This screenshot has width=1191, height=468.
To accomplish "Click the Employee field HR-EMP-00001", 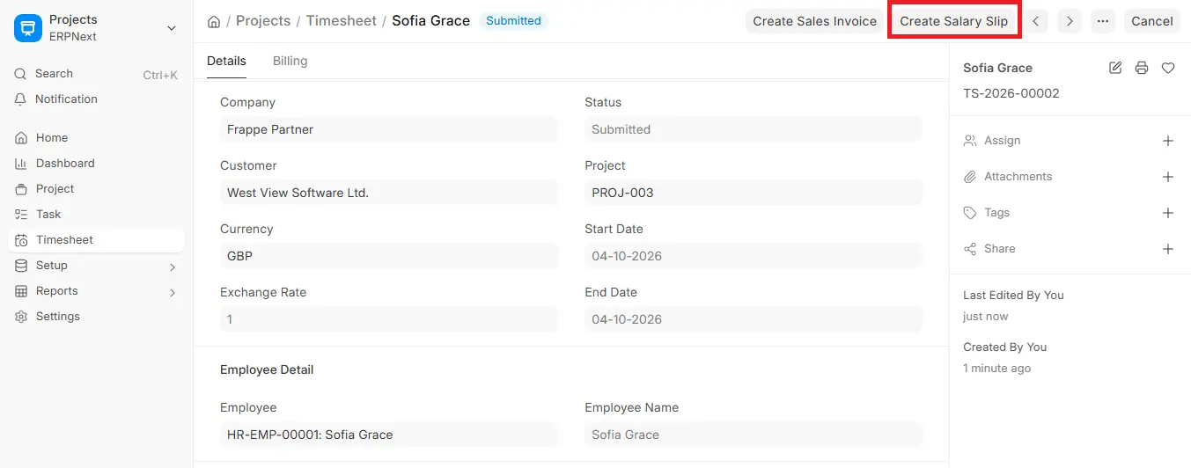I will (x=389, y=435).
